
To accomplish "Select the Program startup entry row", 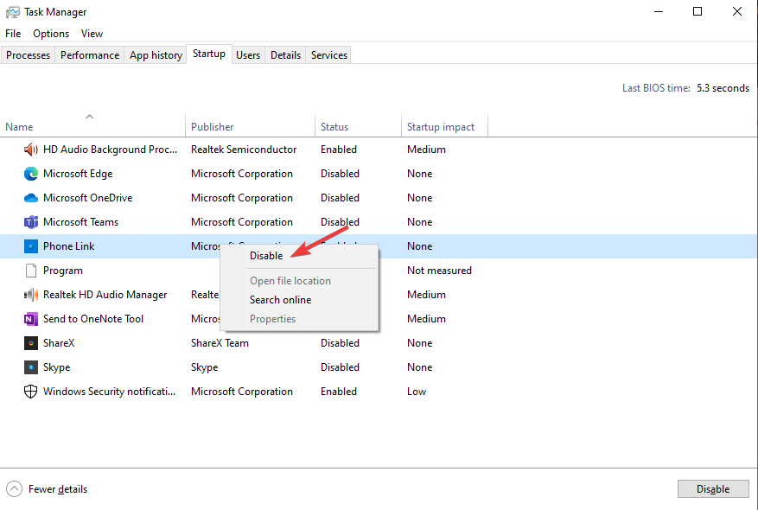I will tap(63, 271).
